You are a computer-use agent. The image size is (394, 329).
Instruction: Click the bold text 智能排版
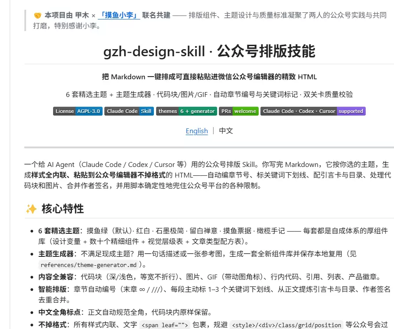pos(53,289)
